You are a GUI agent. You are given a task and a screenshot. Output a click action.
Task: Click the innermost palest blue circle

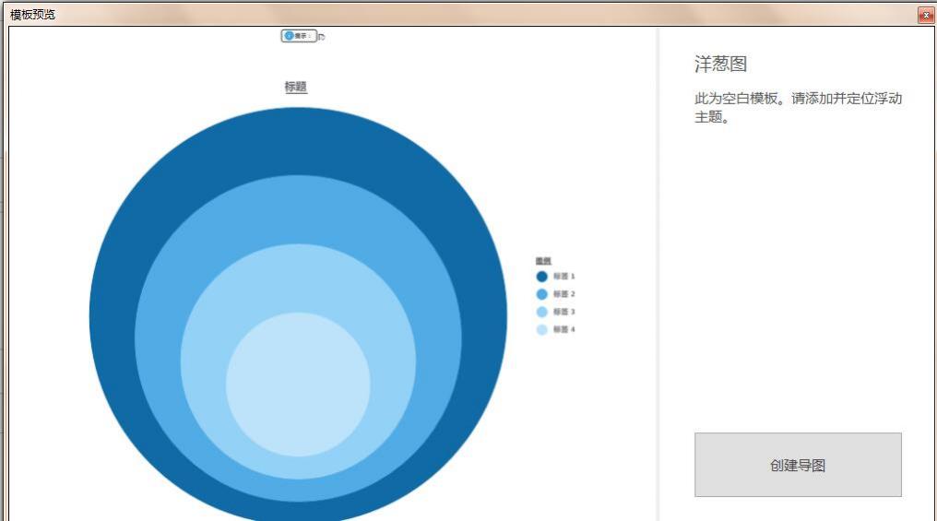(x=298, y=385)
